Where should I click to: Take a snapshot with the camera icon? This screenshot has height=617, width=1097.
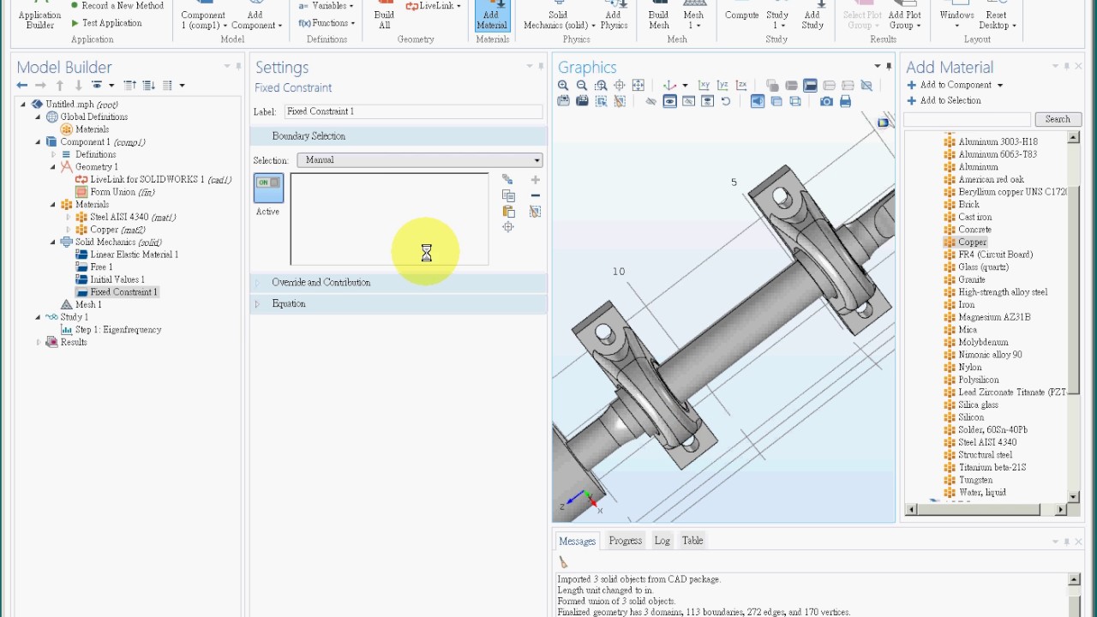[x=826, y=101]
